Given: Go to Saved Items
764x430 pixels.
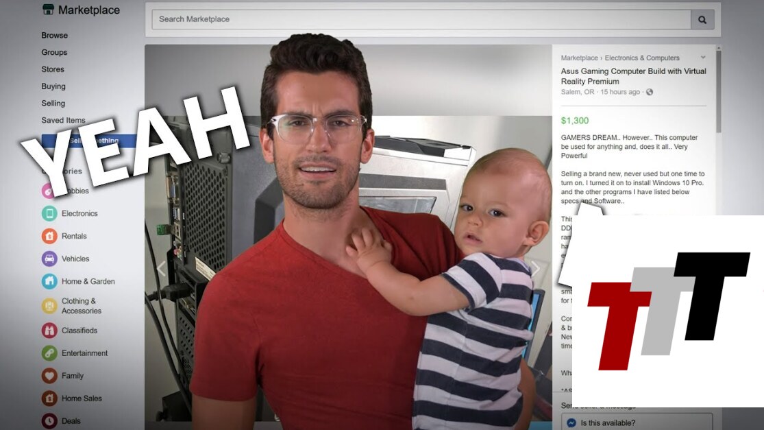Looking at the screenshot, I should [x=63, y=121].
